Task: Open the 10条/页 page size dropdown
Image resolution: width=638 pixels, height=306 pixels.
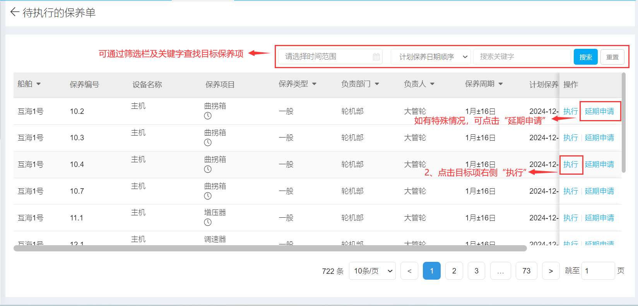Action: click(x=372, y=271)
